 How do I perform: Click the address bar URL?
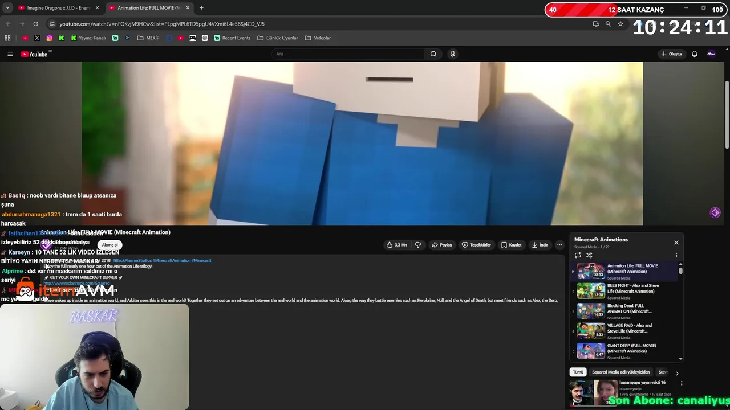click(x=162, y=24)
